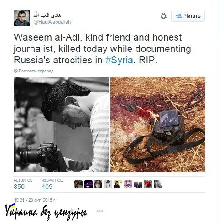This screenshot has height=223, width=219.
Task: Open the red rose avatar
Action: pos(148,184)
